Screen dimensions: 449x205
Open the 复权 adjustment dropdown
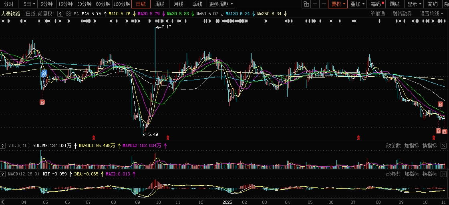tap(337, 4)
